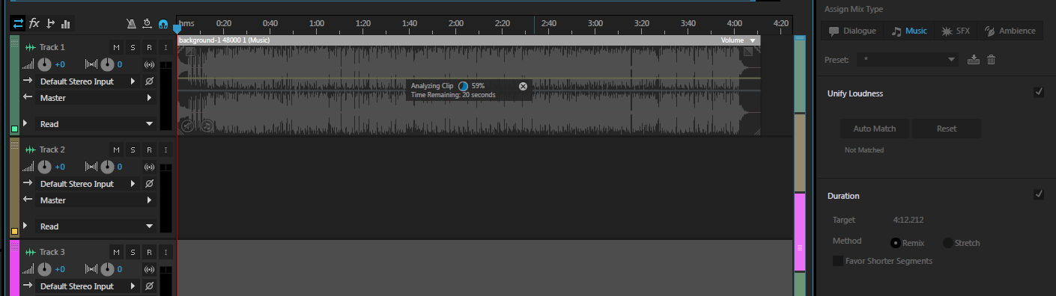Mute Track 2 with the M button
Screen dimensions: 1056x296
pos(116,149)
